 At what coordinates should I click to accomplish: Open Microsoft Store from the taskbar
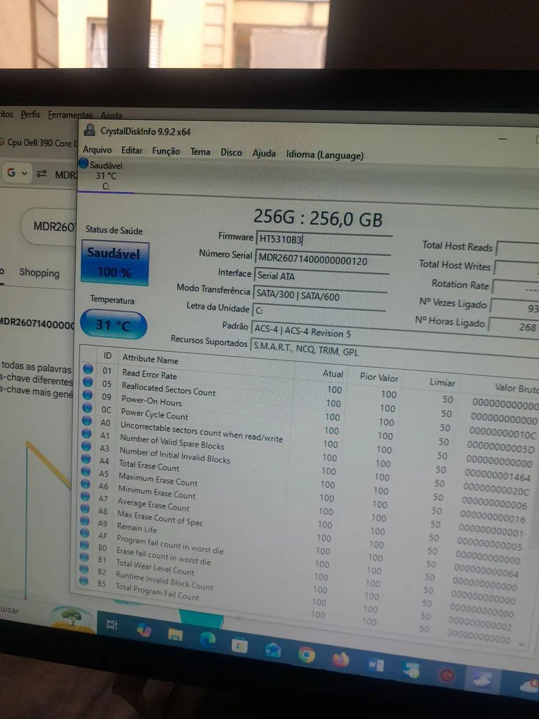240,645
